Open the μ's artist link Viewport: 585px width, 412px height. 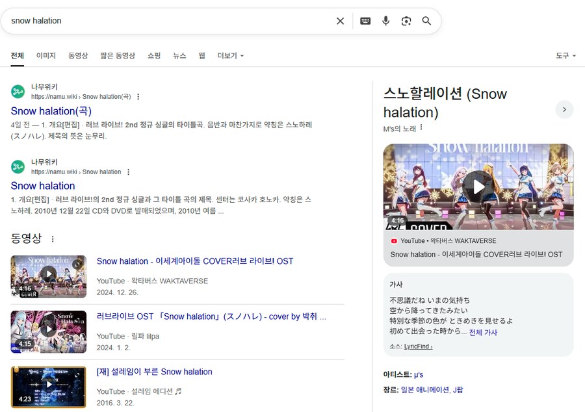pyautogui.click(x=419, y=375)
